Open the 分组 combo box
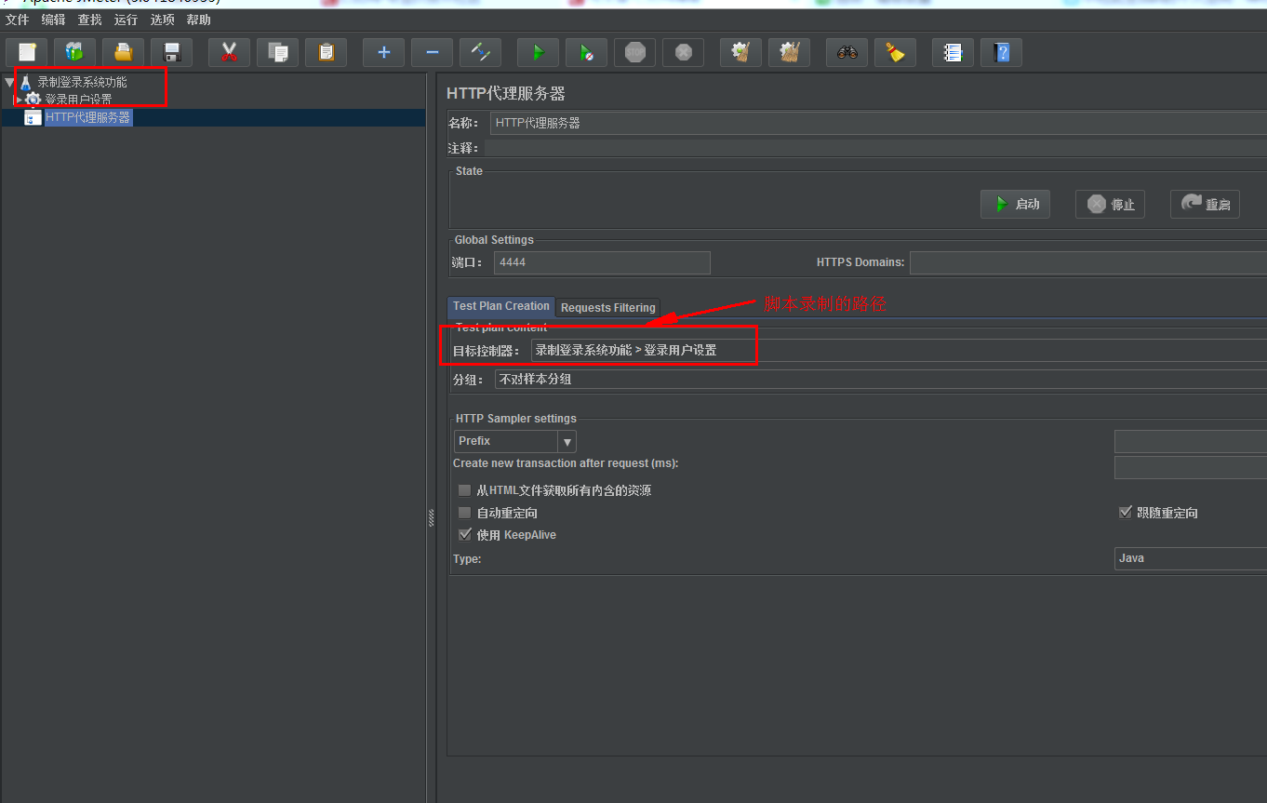The image size is (1267, 803). (x=880, y=380)
